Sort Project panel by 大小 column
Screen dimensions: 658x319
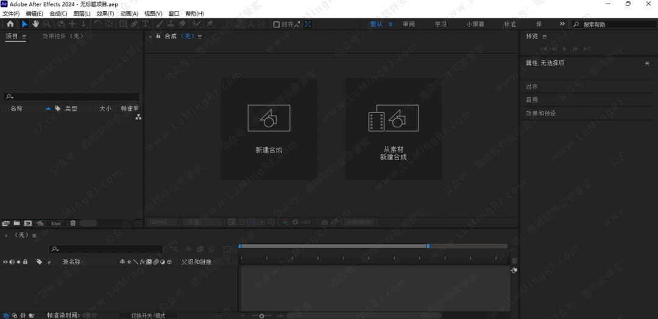click(x=105, y=108)
